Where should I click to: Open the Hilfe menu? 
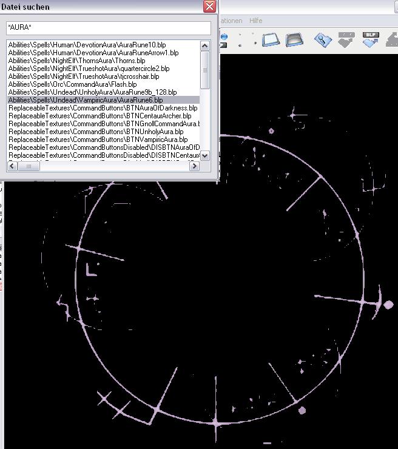pos(255,21)
